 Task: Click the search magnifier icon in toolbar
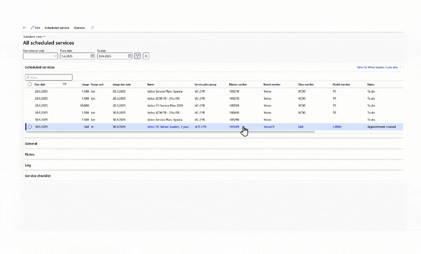[92, 28]
